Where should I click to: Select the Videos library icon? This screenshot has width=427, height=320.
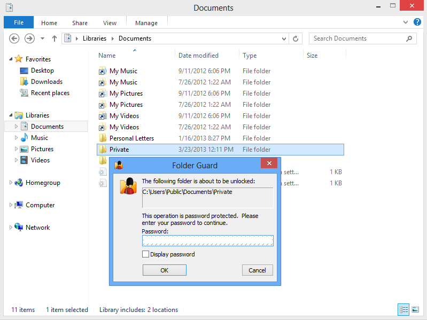pyautogui.click(x=24, y=160)
